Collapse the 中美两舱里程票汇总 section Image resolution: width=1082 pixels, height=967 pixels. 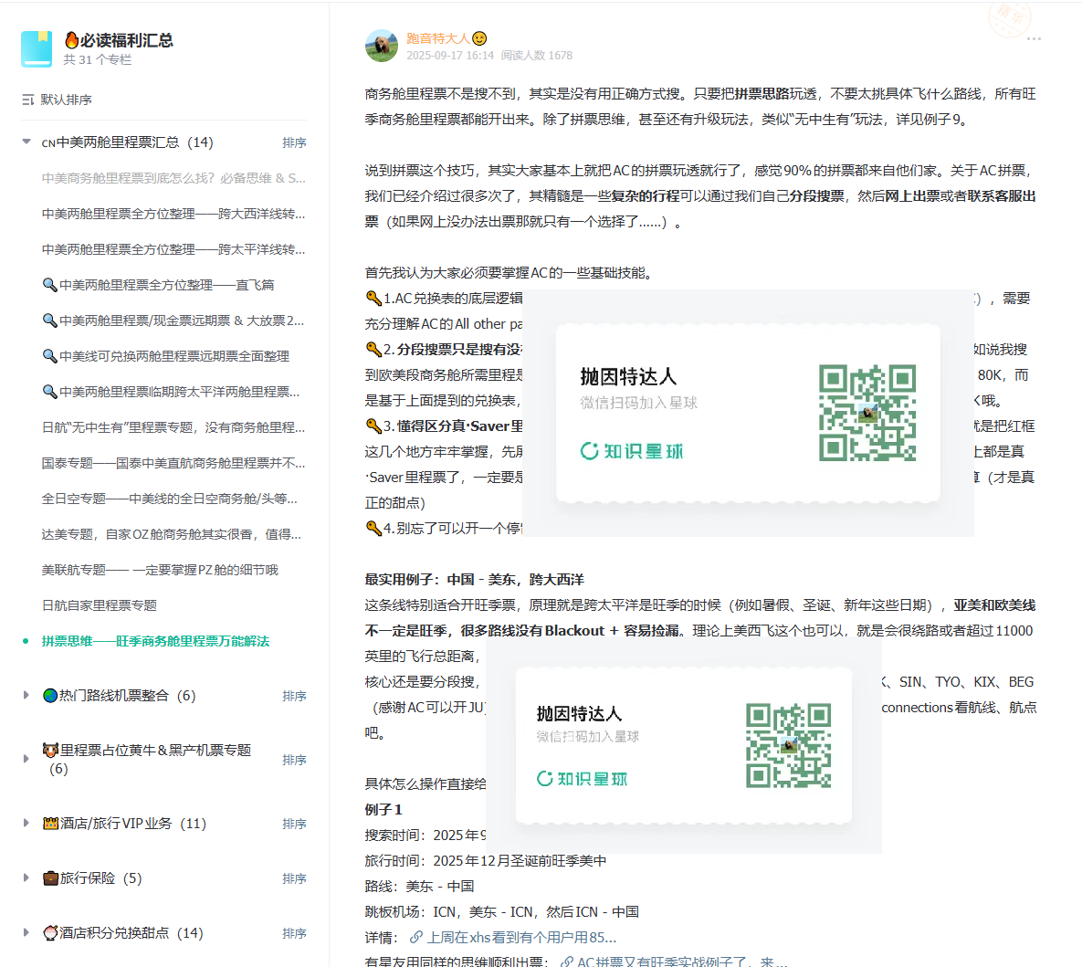point(26,142)
